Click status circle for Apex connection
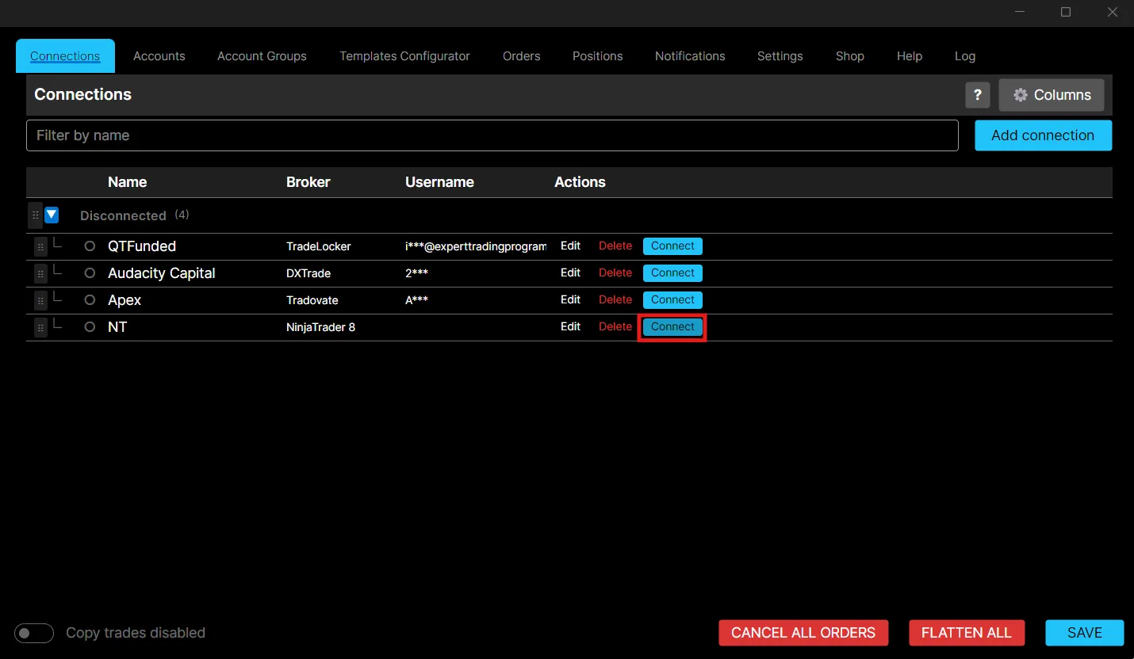This screenshot has width=1134, height=659. (x=90, y=300)
